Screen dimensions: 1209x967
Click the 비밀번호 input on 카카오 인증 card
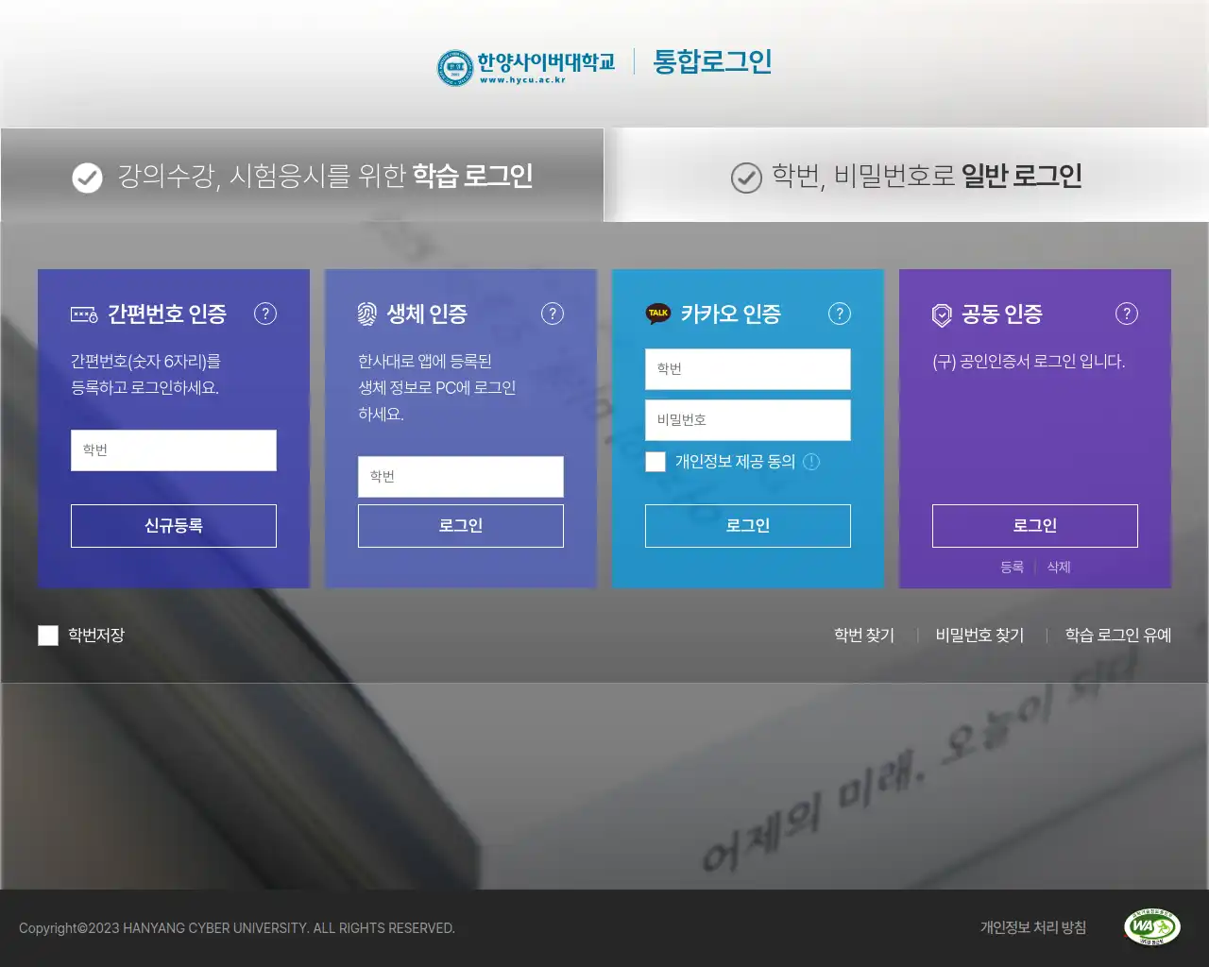[747, 419]
